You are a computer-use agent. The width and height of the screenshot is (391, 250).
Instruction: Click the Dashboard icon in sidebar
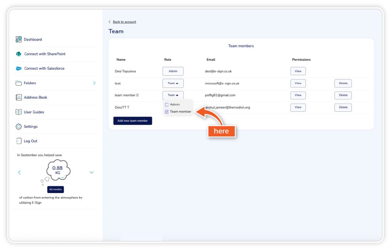tap(18, 39)
